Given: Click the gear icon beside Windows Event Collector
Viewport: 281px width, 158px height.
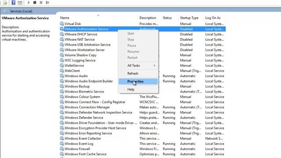Looking at the screenshot, I should pos(62,138).
